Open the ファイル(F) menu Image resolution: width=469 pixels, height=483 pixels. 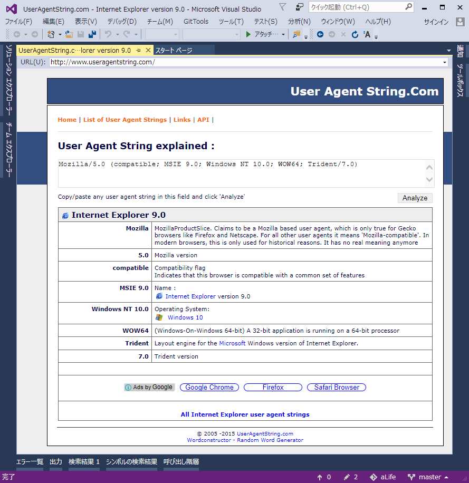[18, 22]
